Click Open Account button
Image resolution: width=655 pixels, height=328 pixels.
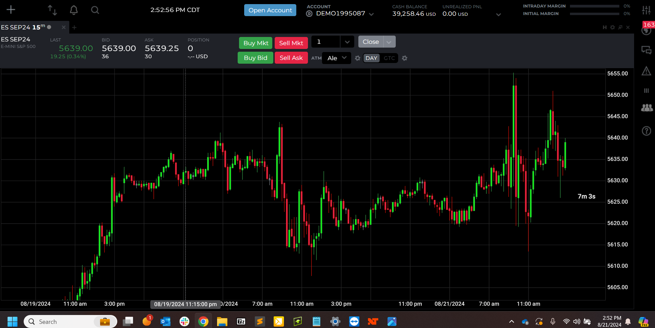[270, 10]
